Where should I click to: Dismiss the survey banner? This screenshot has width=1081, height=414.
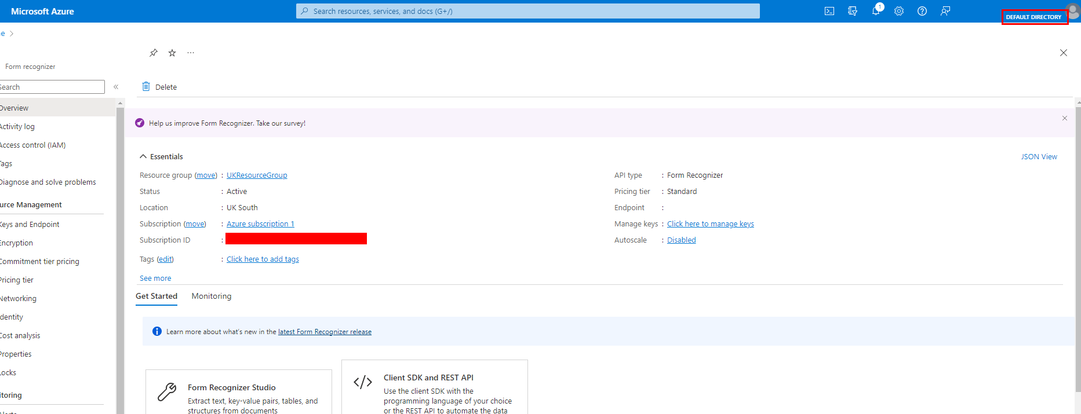pyautogui.click(x=1065, y=118)
